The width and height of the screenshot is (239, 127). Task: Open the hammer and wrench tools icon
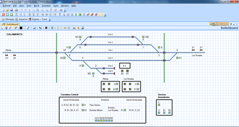[x=56, y=10]
